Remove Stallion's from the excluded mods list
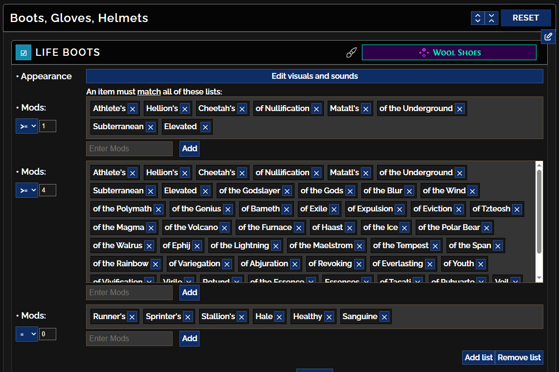Viewport: 559px width, 372px height. 242,317
